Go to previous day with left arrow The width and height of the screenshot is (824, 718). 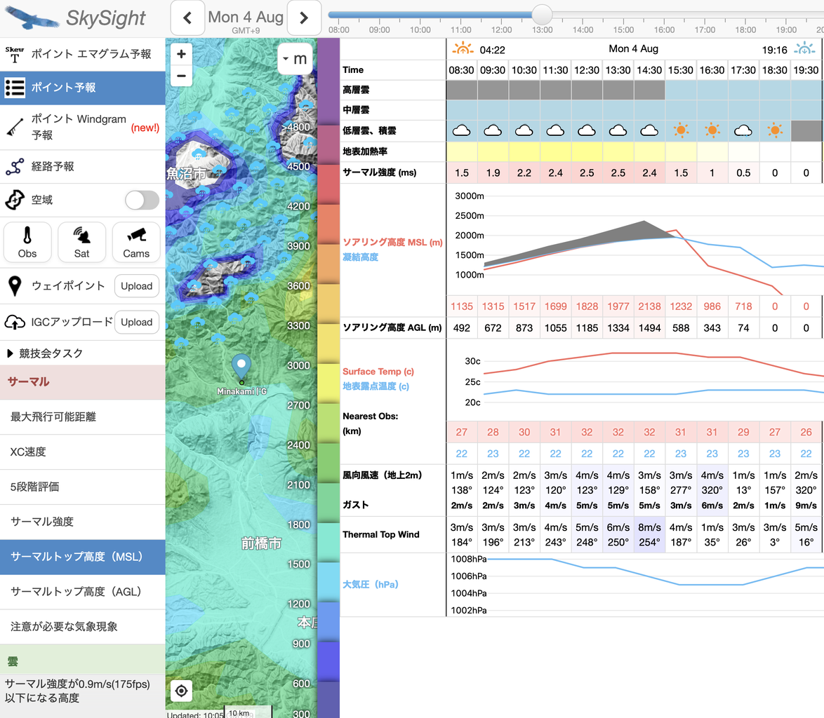click(x=187, y=18)
